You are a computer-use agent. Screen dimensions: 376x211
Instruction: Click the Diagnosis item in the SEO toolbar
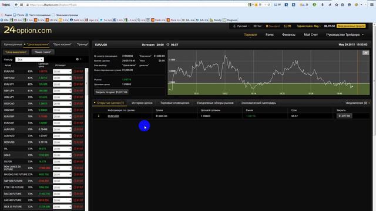tap(230, 20)
